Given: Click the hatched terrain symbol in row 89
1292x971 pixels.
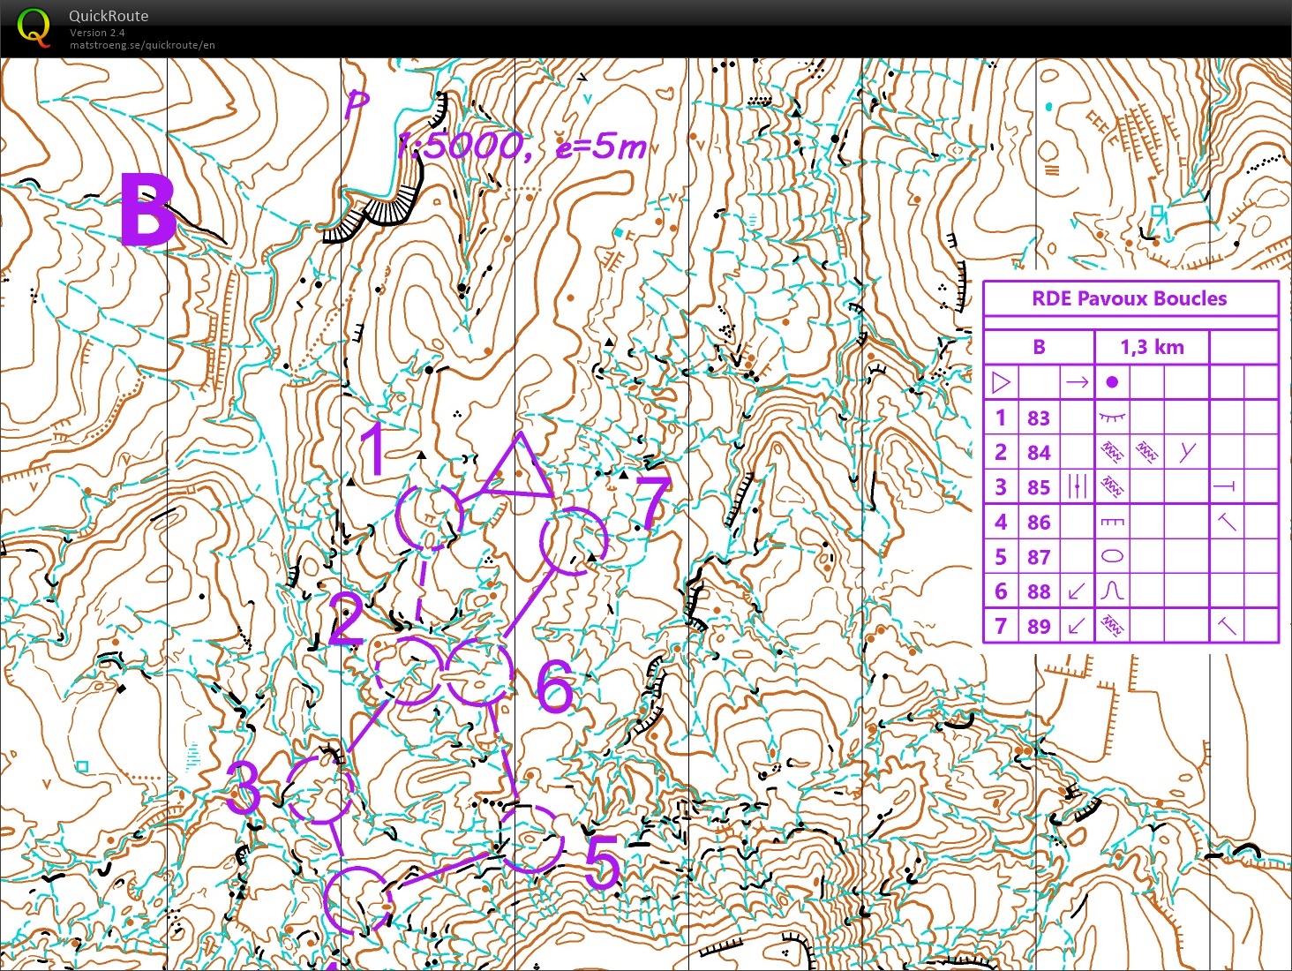Looking at the screenshot, I should point(1112,626).
